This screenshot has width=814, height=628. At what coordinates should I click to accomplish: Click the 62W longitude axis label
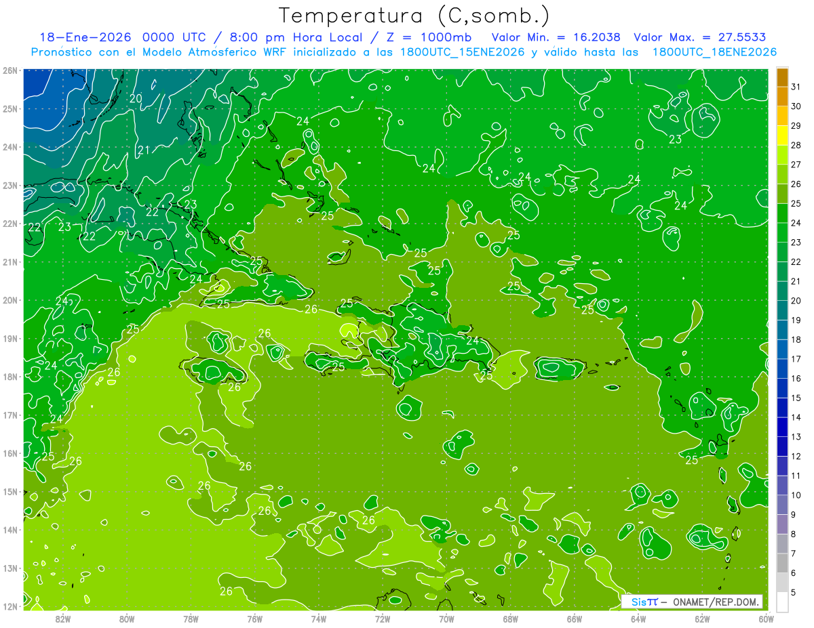tap(702, 618)
